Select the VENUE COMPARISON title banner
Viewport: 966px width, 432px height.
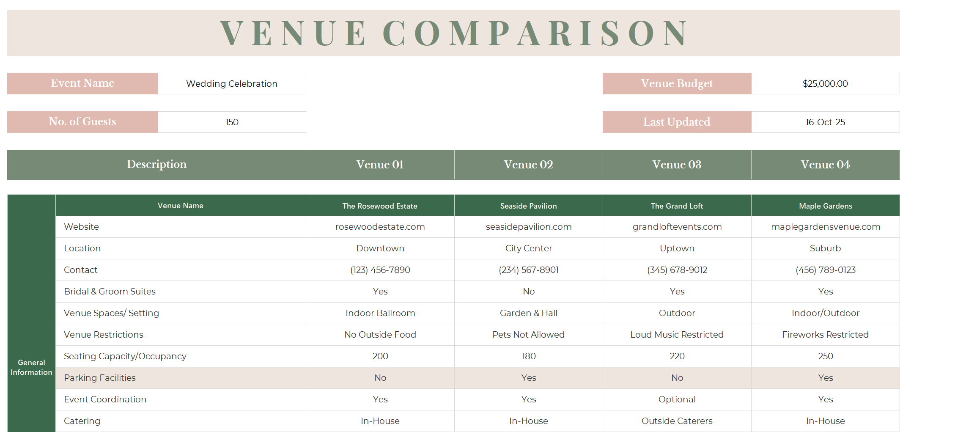(453, 33)
